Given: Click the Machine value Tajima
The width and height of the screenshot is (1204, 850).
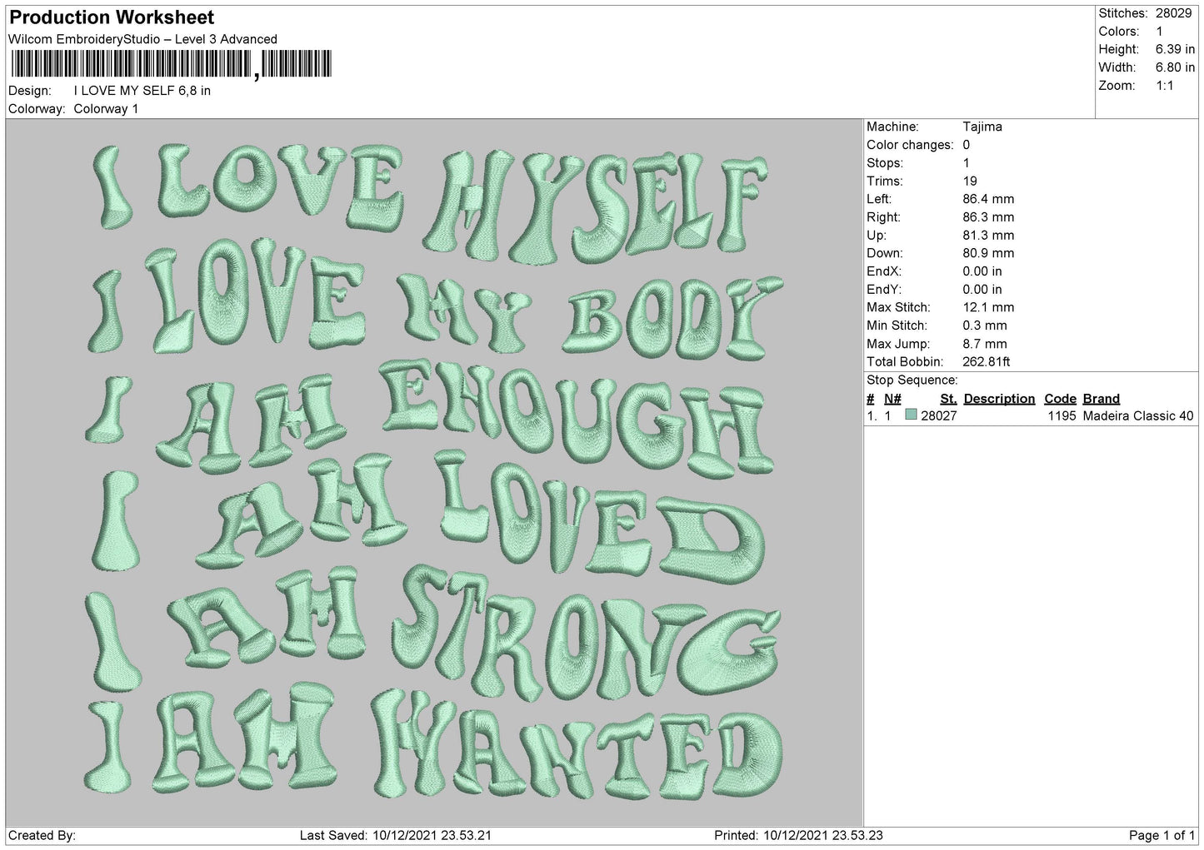Looking at the screenshot, I should click(x=982, y=127).
